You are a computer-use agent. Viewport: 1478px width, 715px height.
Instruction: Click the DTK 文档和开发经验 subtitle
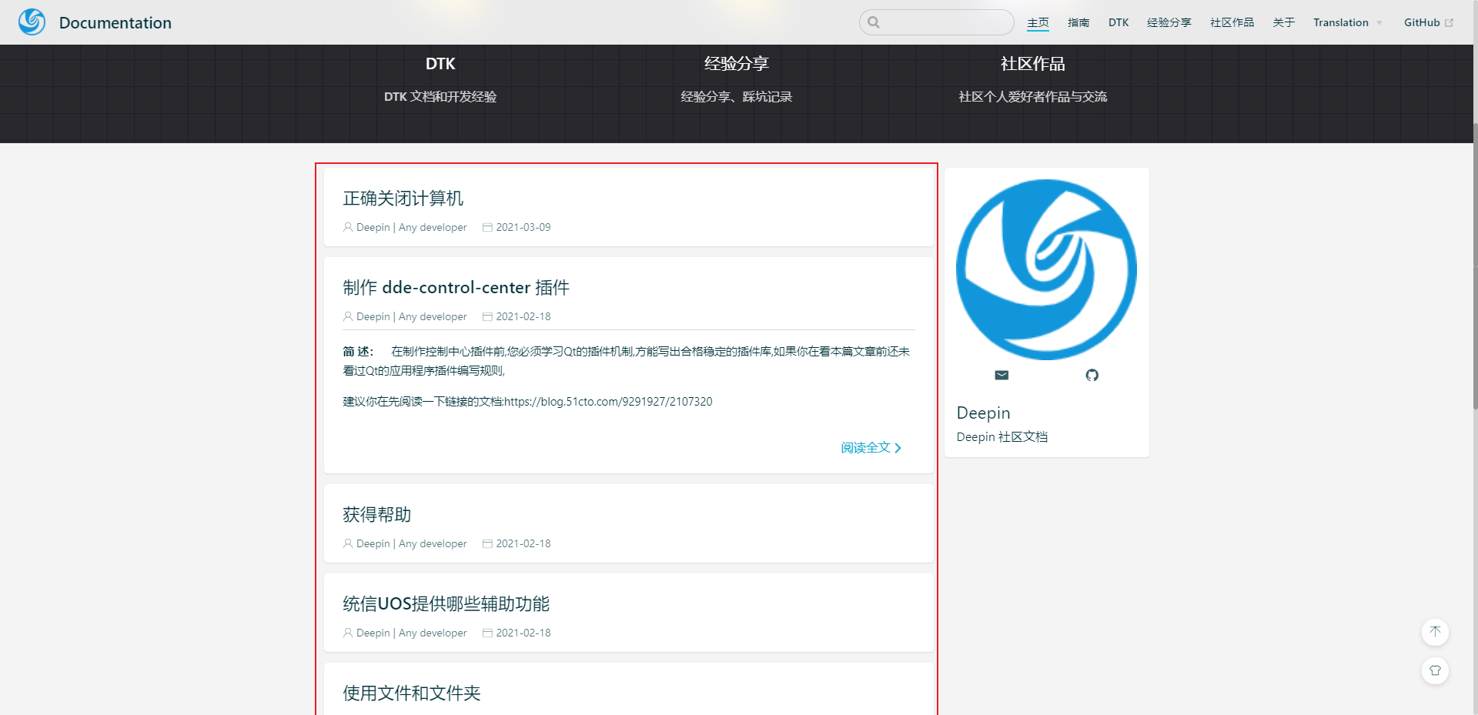click(x=440, y=97)
